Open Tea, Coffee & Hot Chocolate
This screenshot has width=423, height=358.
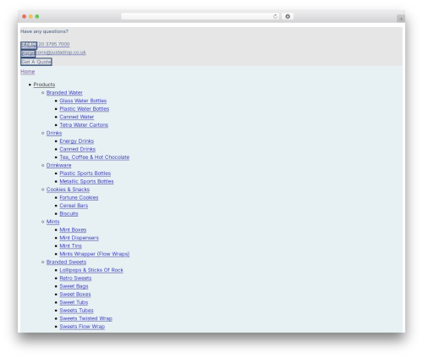click(x=95, y=157)
